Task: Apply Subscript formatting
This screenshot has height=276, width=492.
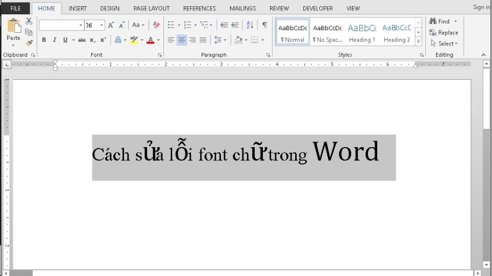Action: [x=92, y=40]
